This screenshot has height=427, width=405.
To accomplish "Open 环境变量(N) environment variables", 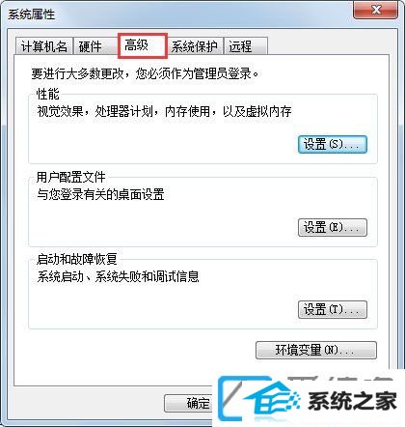I will pos(316,350).
